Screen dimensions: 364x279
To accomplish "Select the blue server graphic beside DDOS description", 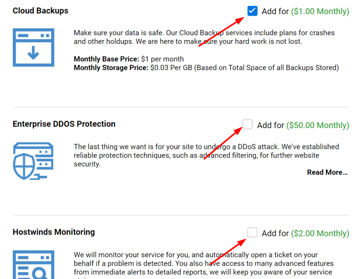I will 33,161.
